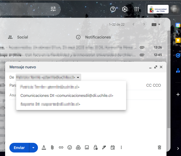
Task: Open Google Keep side panel icon
Action: coord(178,40)
